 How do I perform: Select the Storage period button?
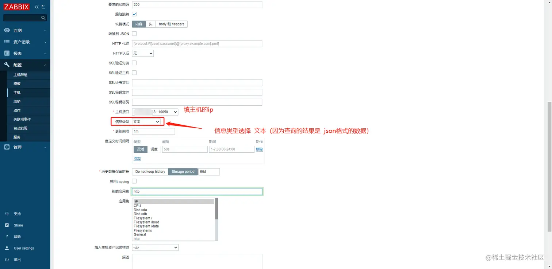(183, 172)
